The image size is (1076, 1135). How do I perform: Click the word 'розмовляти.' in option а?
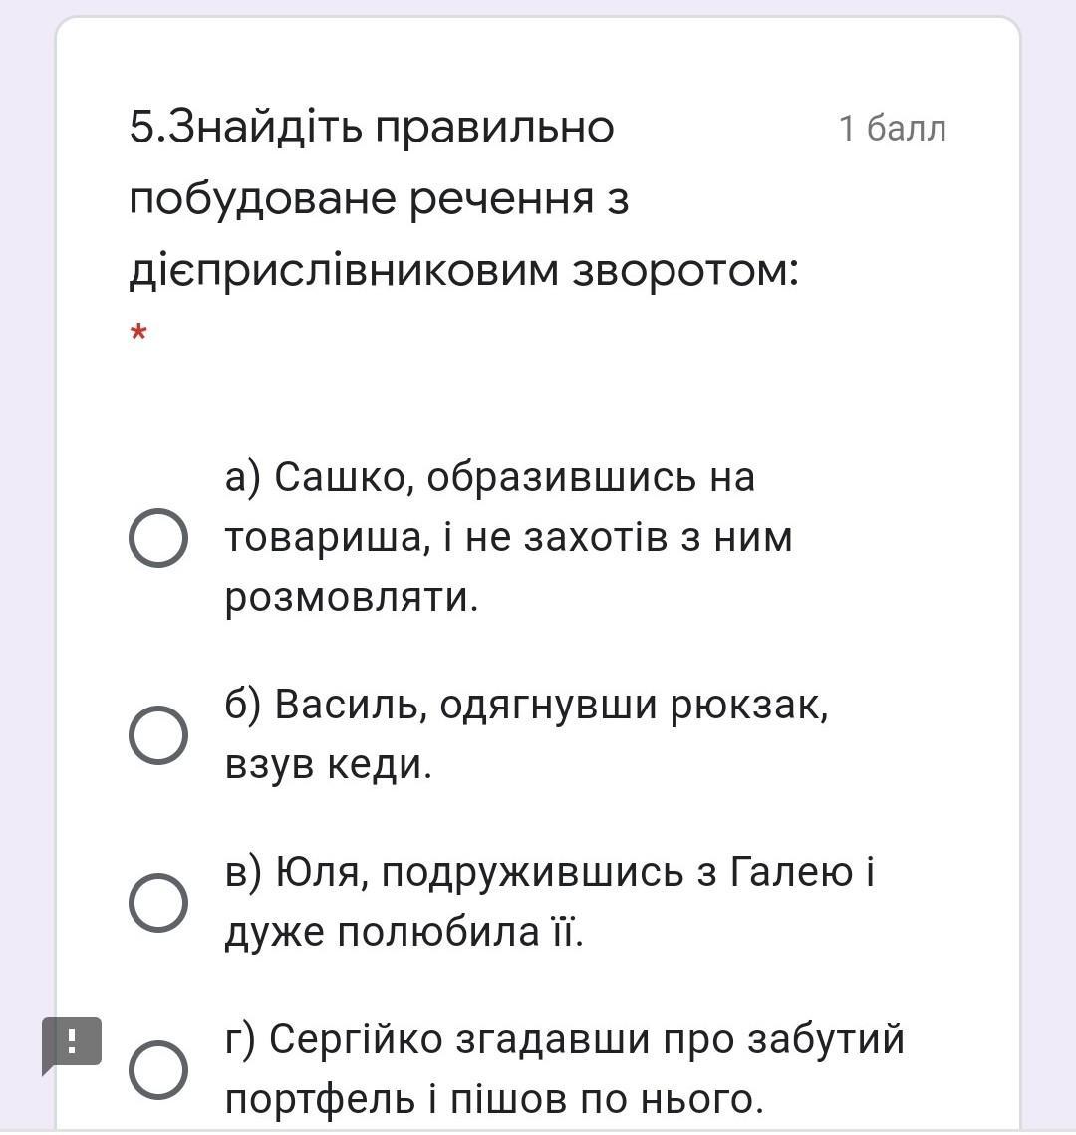(352, 599)
